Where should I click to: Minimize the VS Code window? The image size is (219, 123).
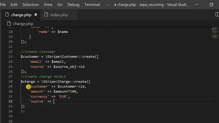coord(197,4)
